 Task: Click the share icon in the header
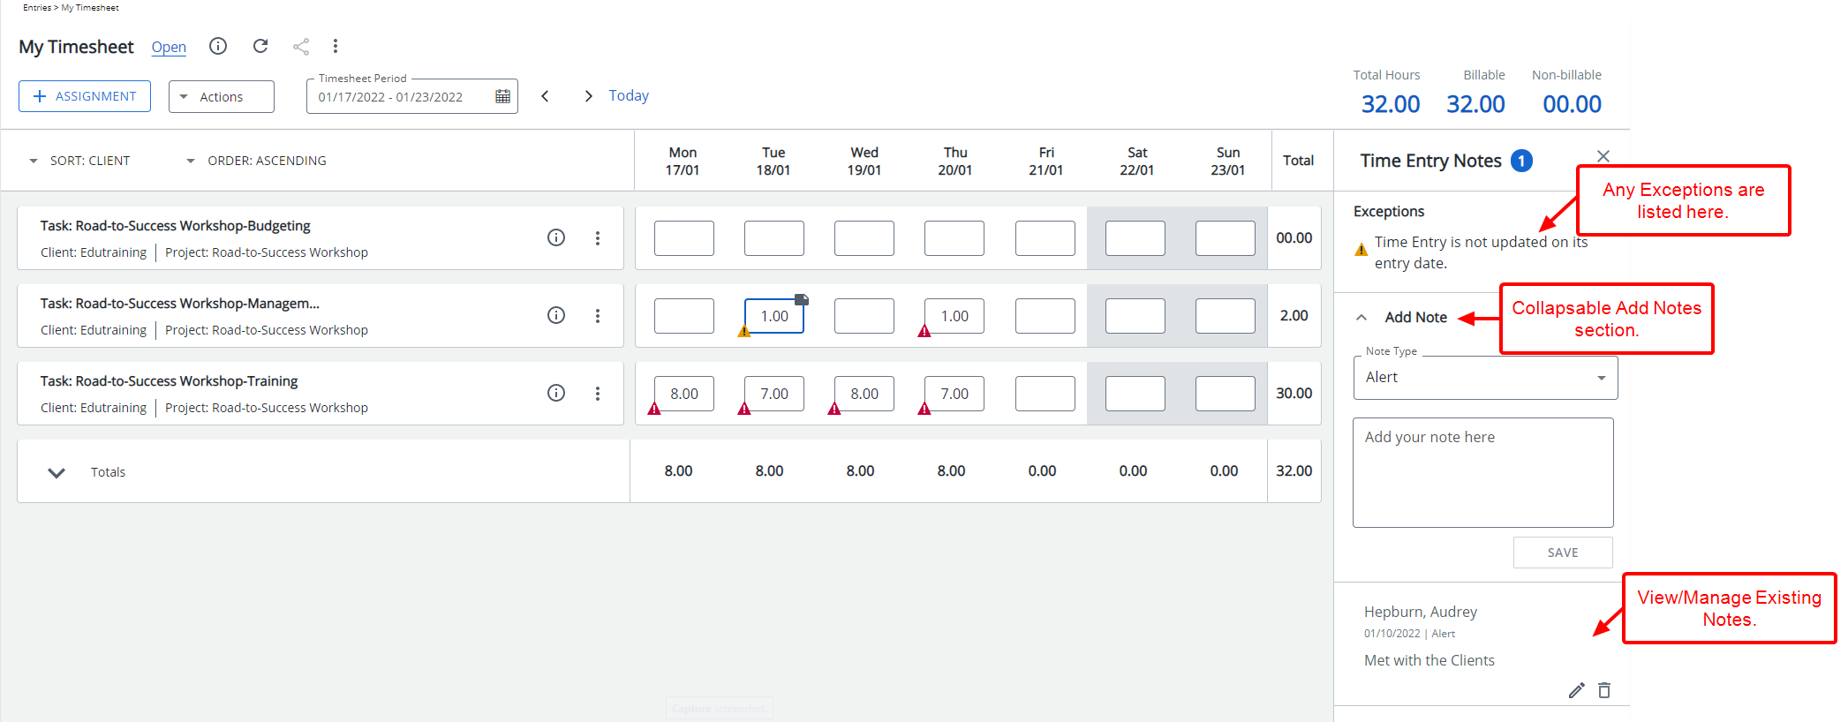coord(301,47)
